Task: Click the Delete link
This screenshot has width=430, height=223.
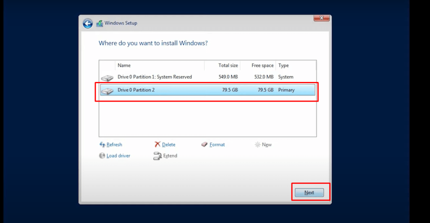Action: [x=169, y=144]
